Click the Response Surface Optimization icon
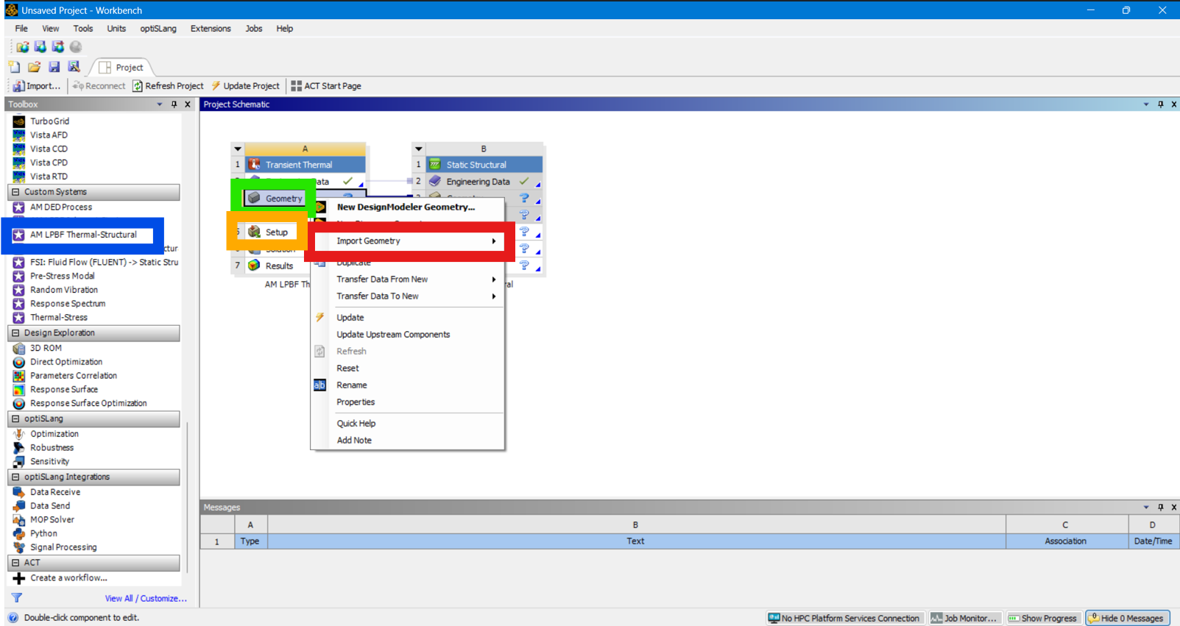This screenshot has height=626, width=1180. point(19,404)
